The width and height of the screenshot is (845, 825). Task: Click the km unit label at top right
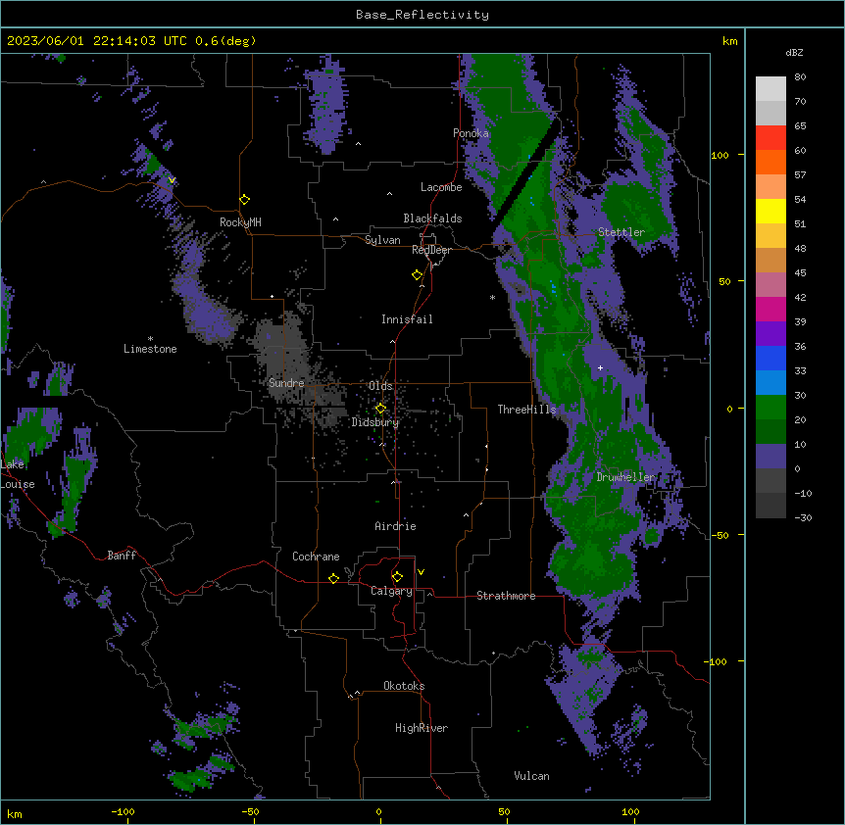pos(730,41)
